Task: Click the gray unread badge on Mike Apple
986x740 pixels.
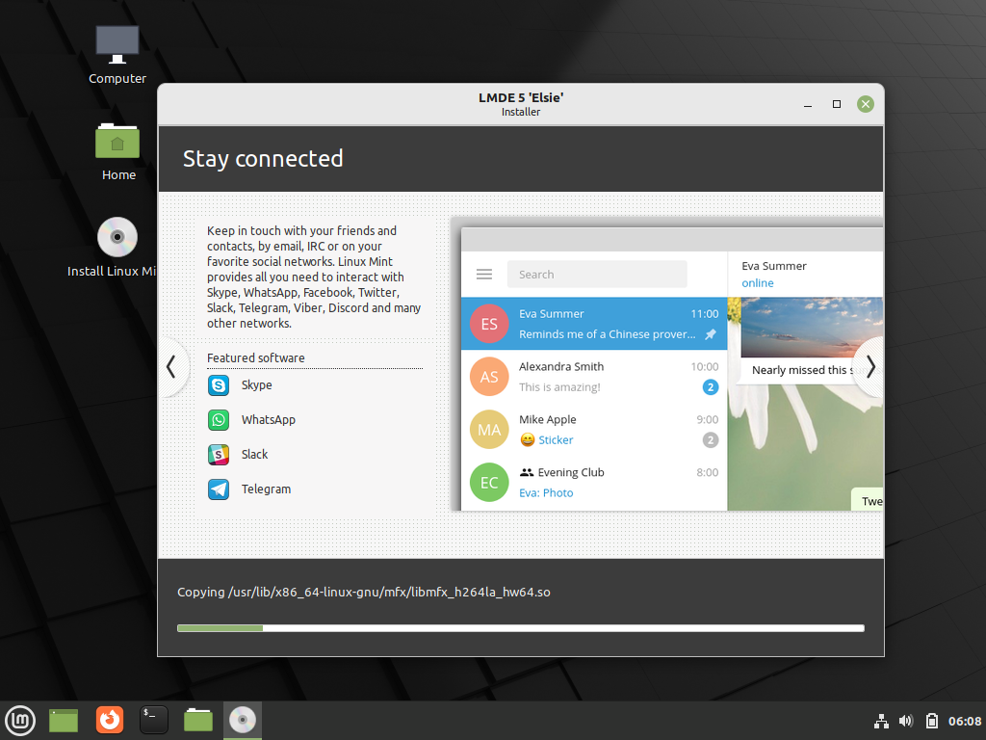Action: 711,439
